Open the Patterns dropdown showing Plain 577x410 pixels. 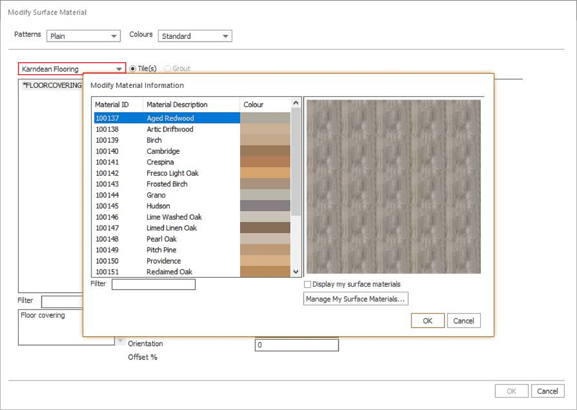83,36
